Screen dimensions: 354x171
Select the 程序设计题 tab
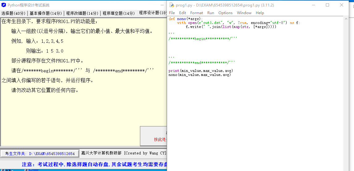tap(152, 13)
